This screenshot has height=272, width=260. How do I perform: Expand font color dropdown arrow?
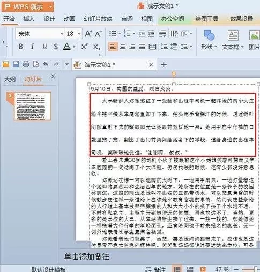click(74, 47)
